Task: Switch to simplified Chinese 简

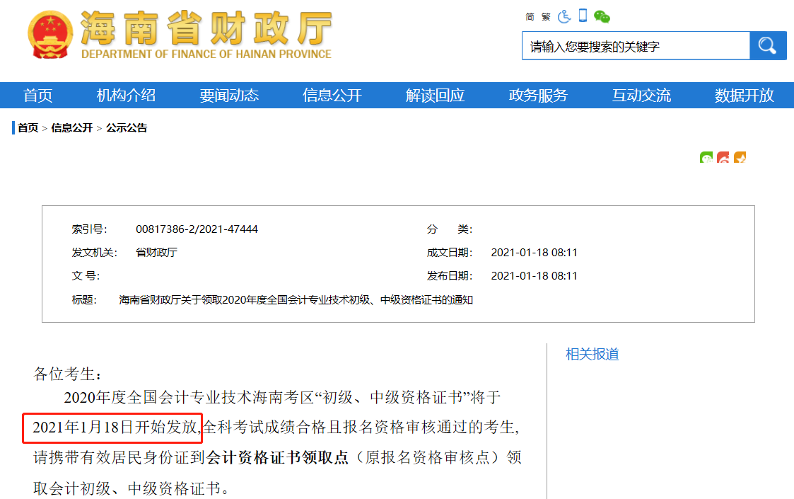Action: tap(530, 17)
